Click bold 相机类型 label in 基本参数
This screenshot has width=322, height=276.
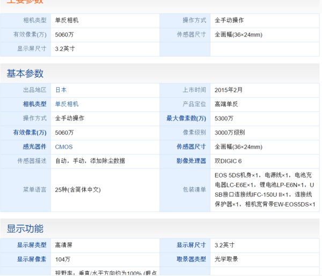(x=34, y=104)
